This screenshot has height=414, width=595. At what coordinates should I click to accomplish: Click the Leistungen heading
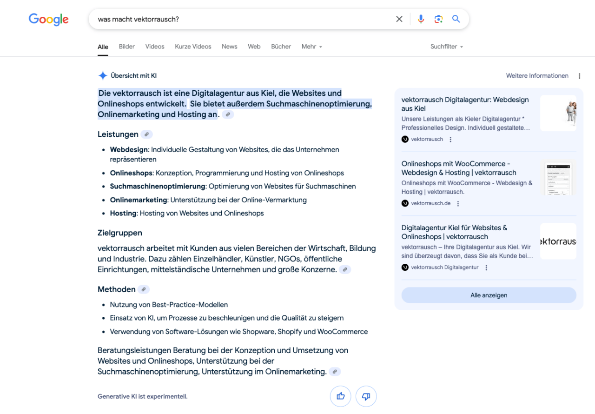pos(118,134)
